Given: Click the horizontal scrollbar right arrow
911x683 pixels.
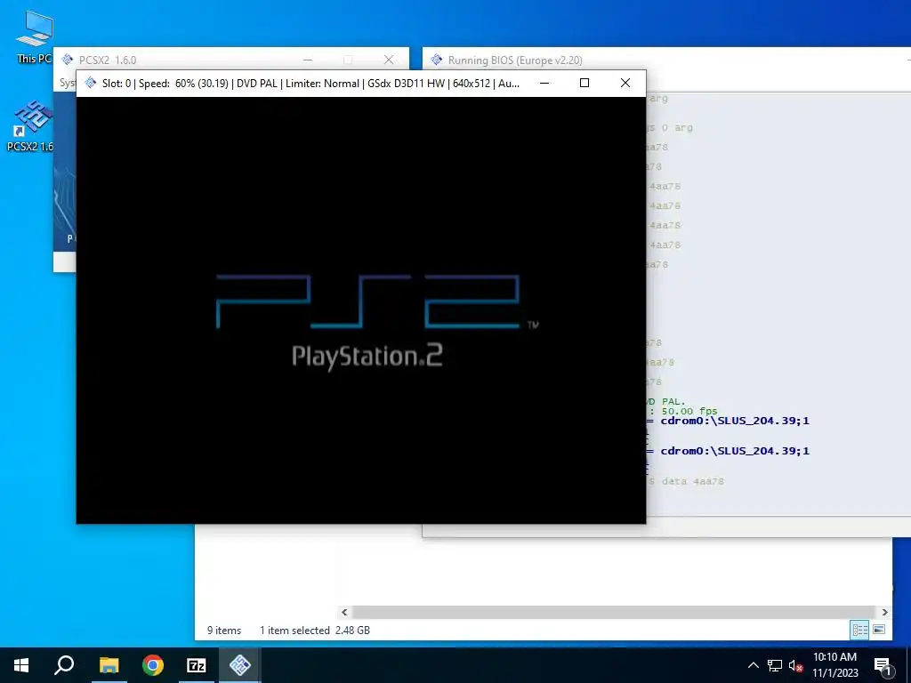Looking at the screenshot, I should 884,612.
